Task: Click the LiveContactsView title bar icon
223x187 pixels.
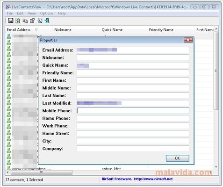Action: pyautogui.click(x=8, y=7)
